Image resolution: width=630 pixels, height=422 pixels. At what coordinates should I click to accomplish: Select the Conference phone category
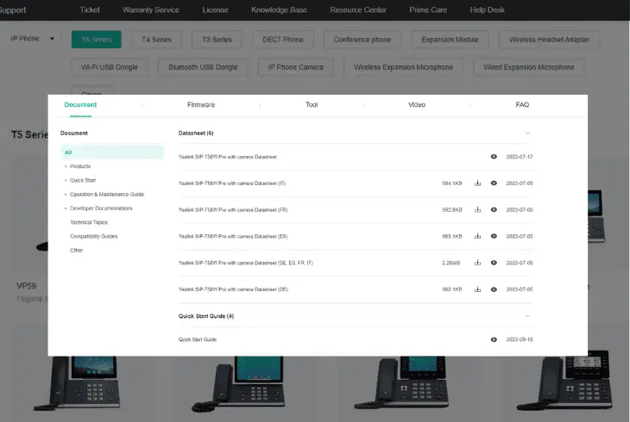[x=362, y=40]
